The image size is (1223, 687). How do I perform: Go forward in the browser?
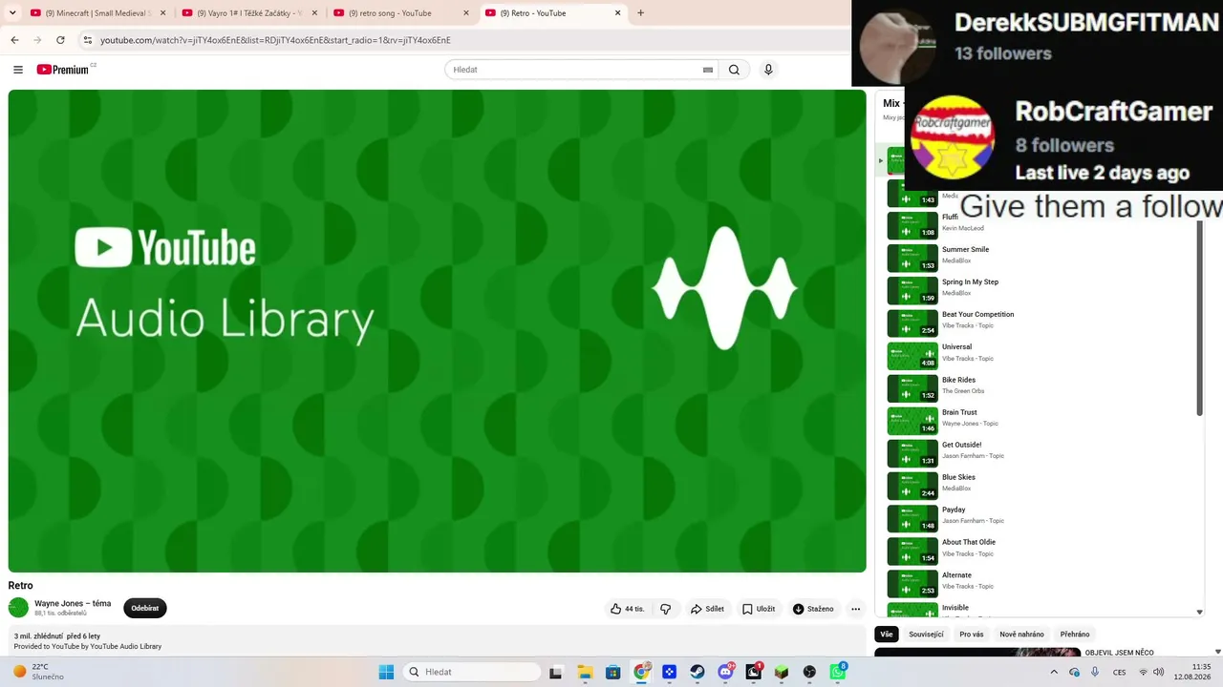37,40
